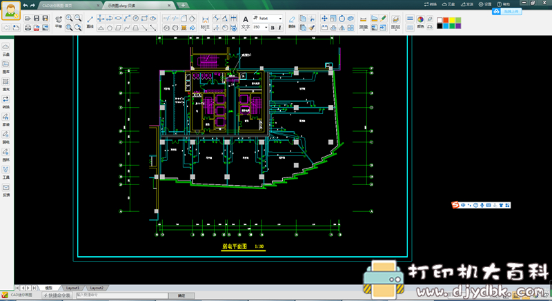Select the spline curve tool
The width and height of the screenshot is (552, 301).
click(127, 28)
